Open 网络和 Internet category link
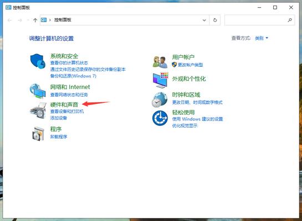 70,87
